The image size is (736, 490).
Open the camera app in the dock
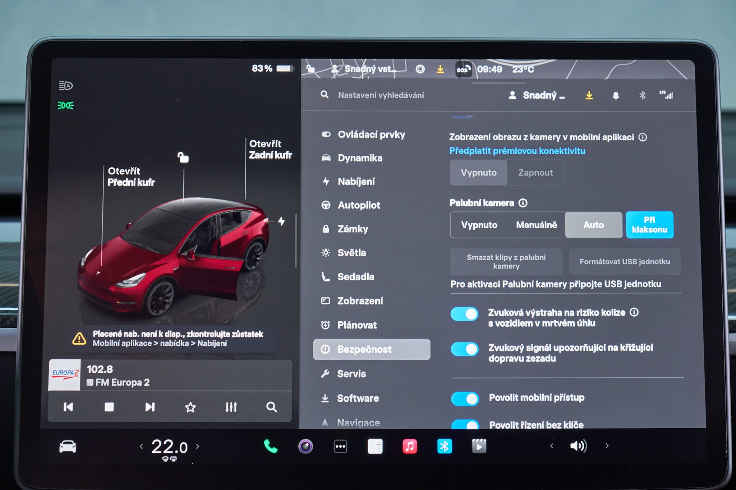[305, 446]
